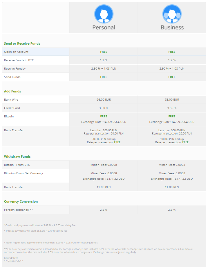
Task: Click the Business account avatar icon
Action: 172,14
